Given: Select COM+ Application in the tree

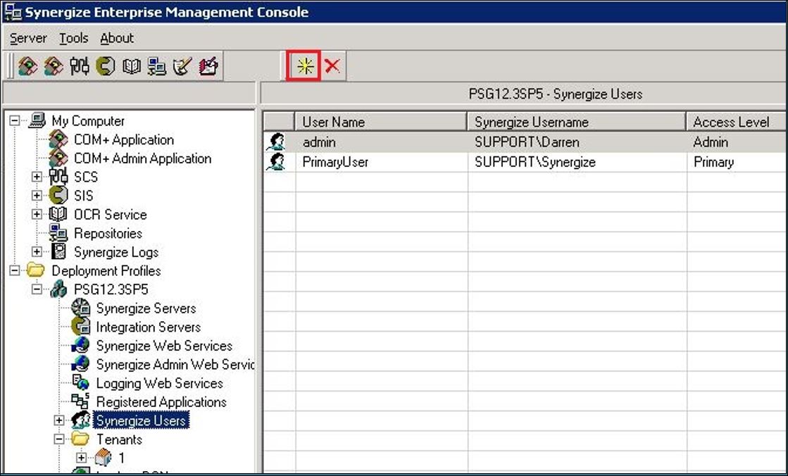Looking at the screenshot, I should 124,139.
